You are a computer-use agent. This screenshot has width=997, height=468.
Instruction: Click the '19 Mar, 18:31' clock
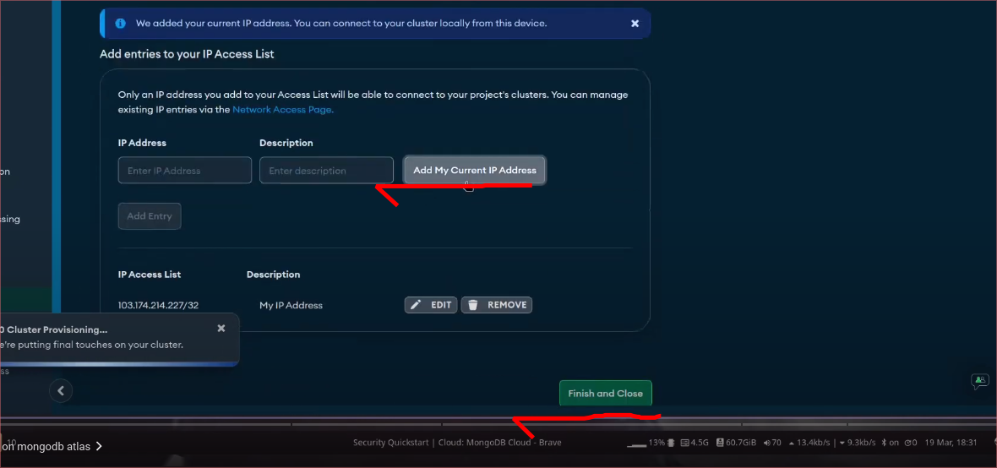tap(951, 443)
